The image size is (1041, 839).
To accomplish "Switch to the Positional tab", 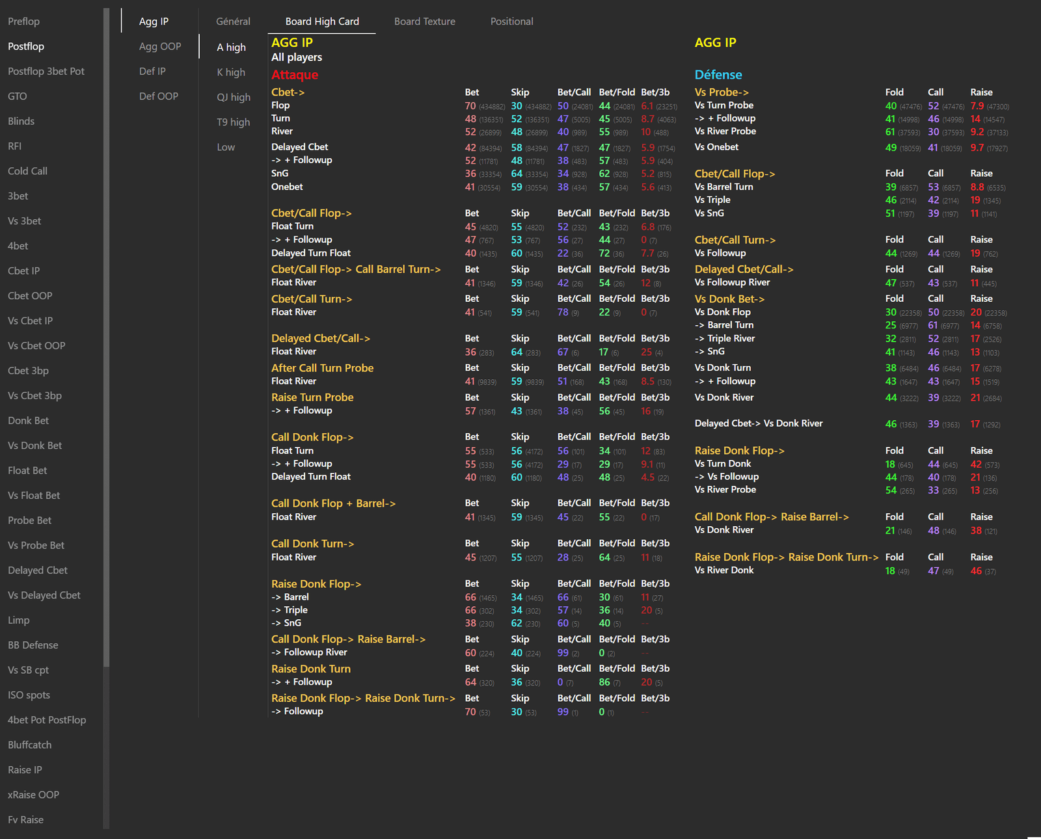I will (511, 21).
